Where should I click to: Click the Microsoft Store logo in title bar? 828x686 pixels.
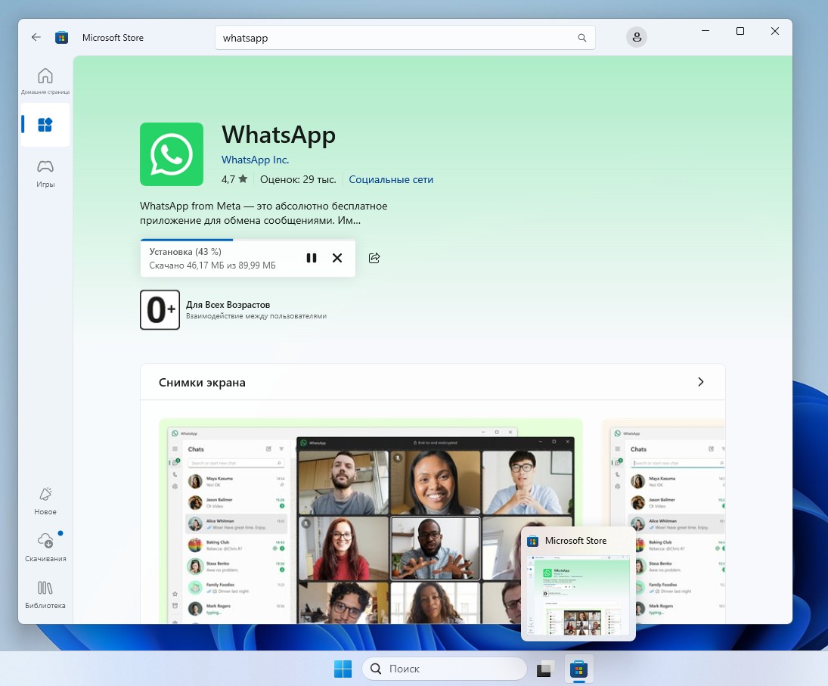coord(62,38)
